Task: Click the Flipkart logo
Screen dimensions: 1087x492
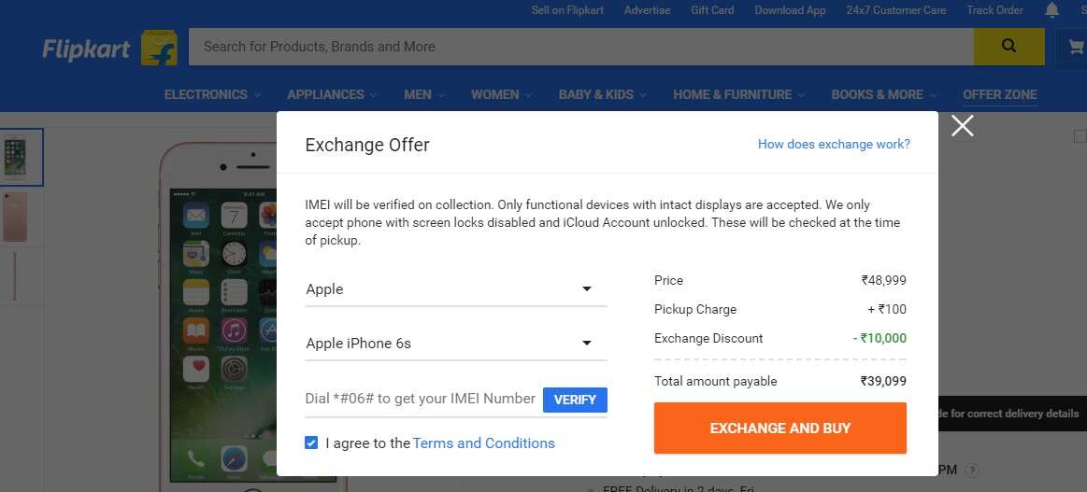Action: [x=109, y=49]
